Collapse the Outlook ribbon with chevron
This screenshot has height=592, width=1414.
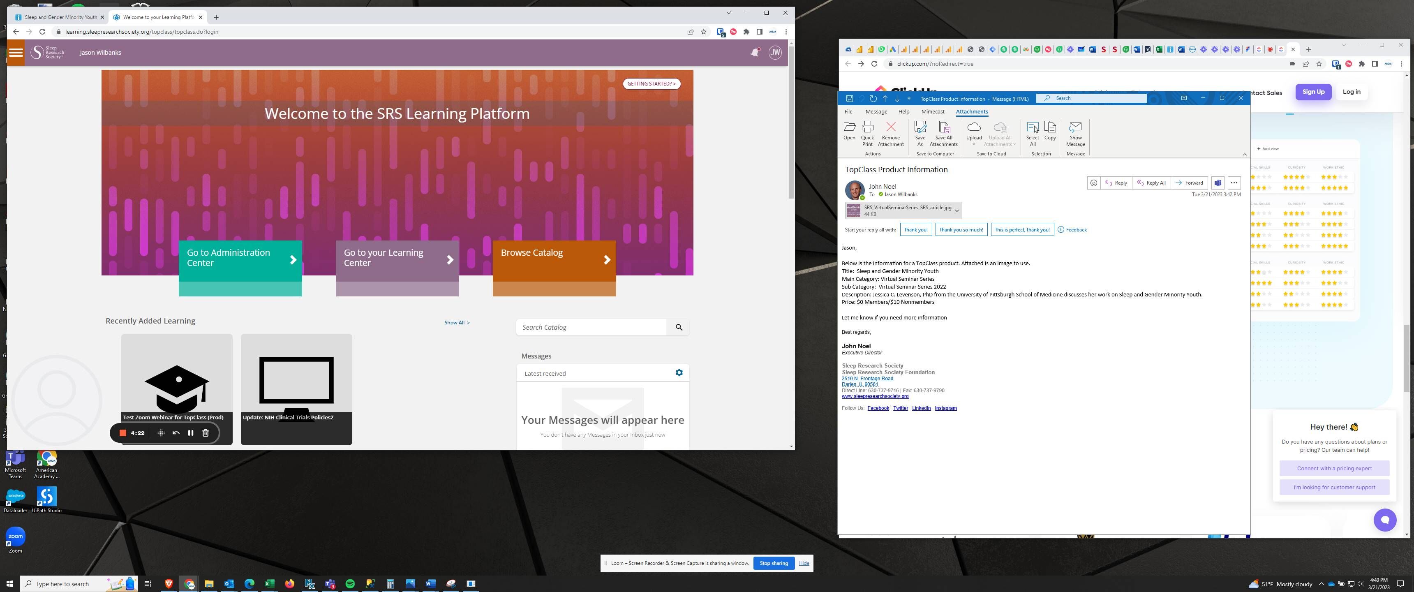pyautogui.click(x=1244, y=154)
